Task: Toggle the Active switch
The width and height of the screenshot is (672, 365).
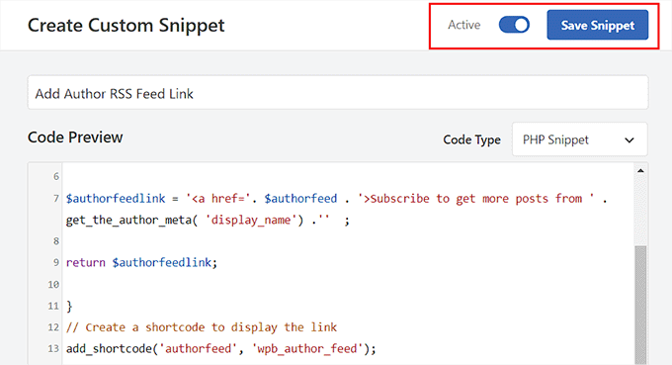Action: [x=514, y=25]
